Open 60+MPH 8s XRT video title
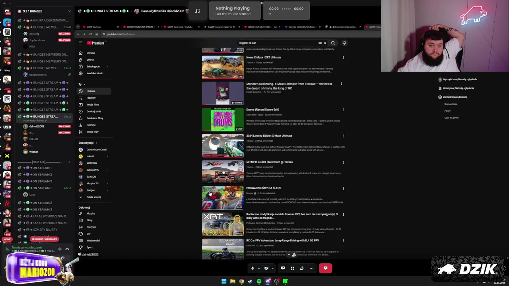Image resolution: width=509 pixels, height=286 pixels. click(x=269, y=162)
